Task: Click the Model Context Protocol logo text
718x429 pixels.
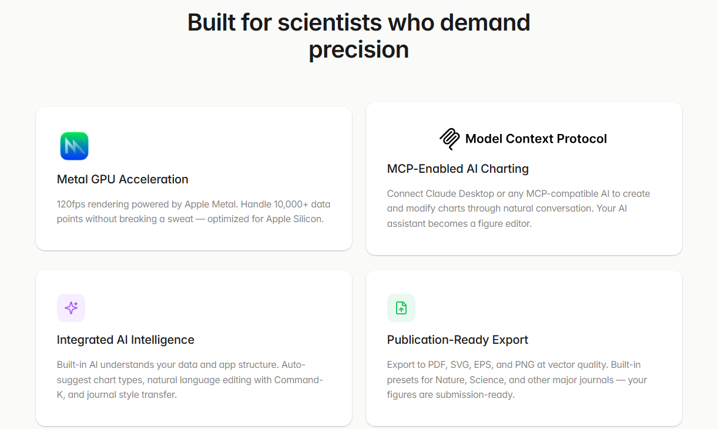Action: [x=536, y=139]
